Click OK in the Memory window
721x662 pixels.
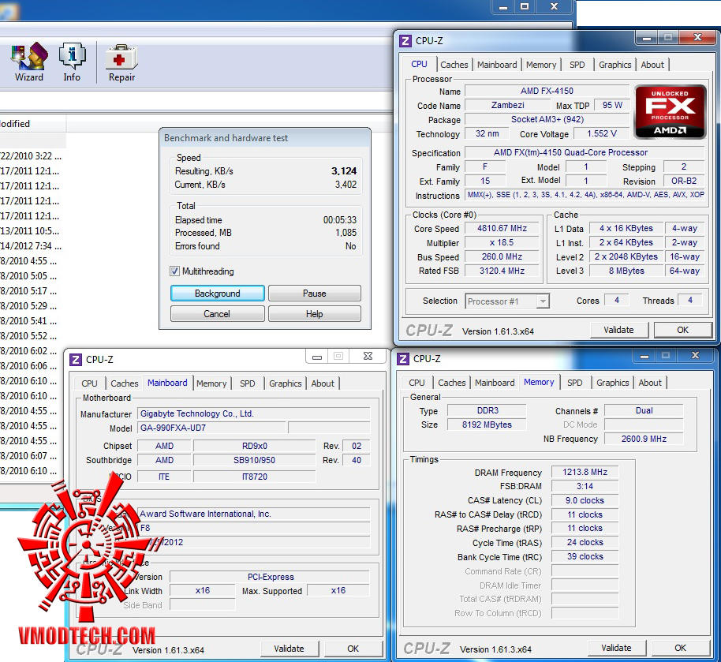pos(681,649)
